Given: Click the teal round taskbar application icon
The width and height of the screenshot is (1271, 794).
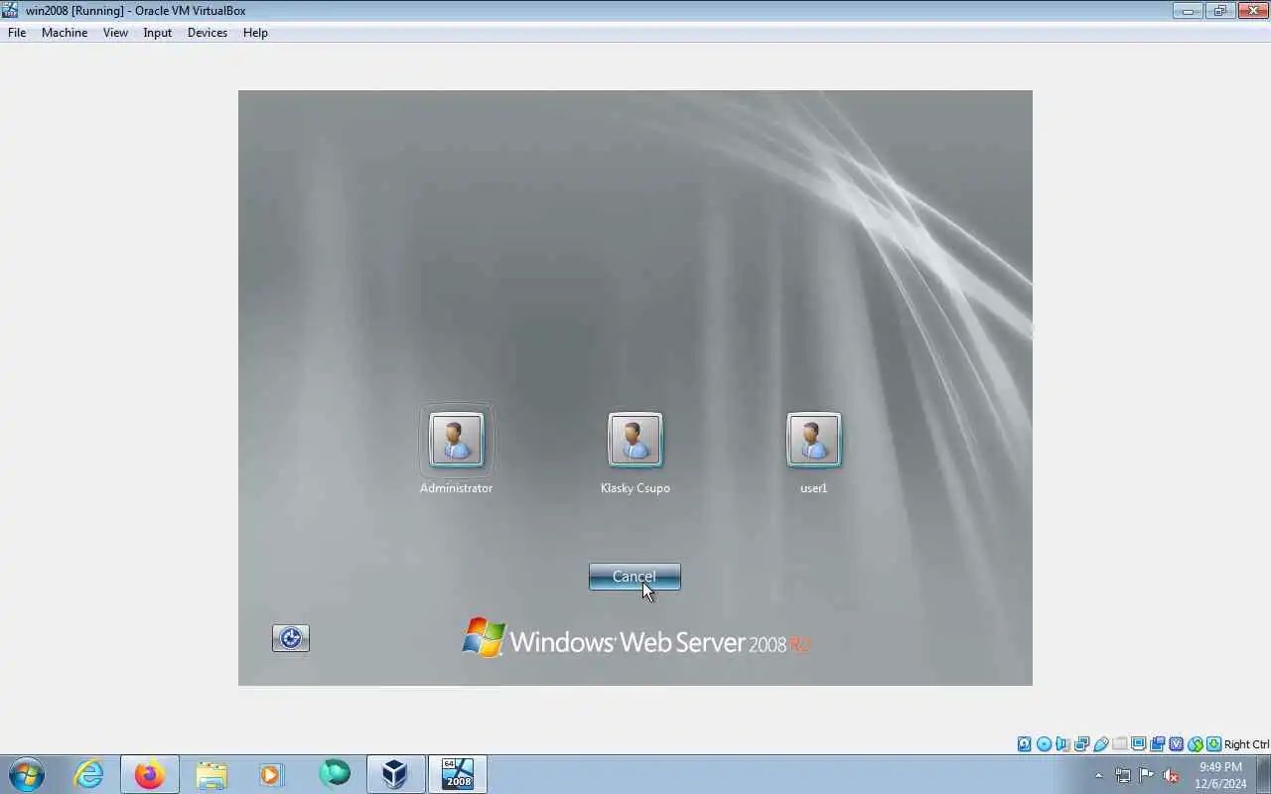Looking at the screenshot, I should [x=335, y=773].
